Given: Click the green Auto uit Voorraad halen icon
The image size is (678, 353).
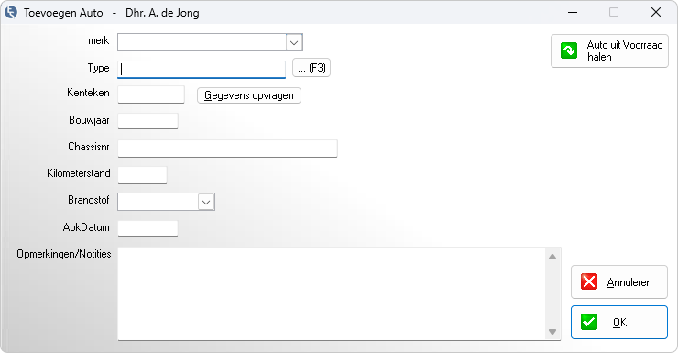Looking at the screenshot, I should point(569,50).
